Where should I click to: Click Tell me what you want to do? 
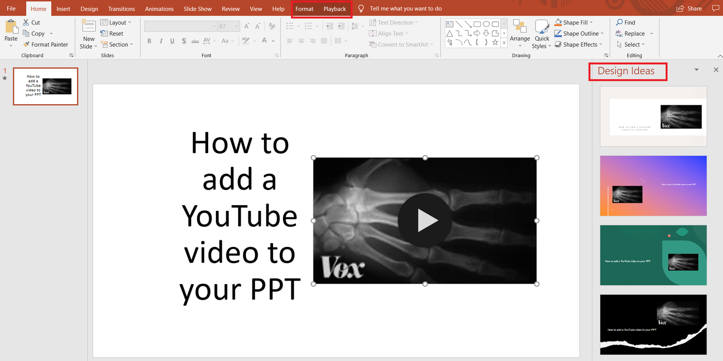406,9
